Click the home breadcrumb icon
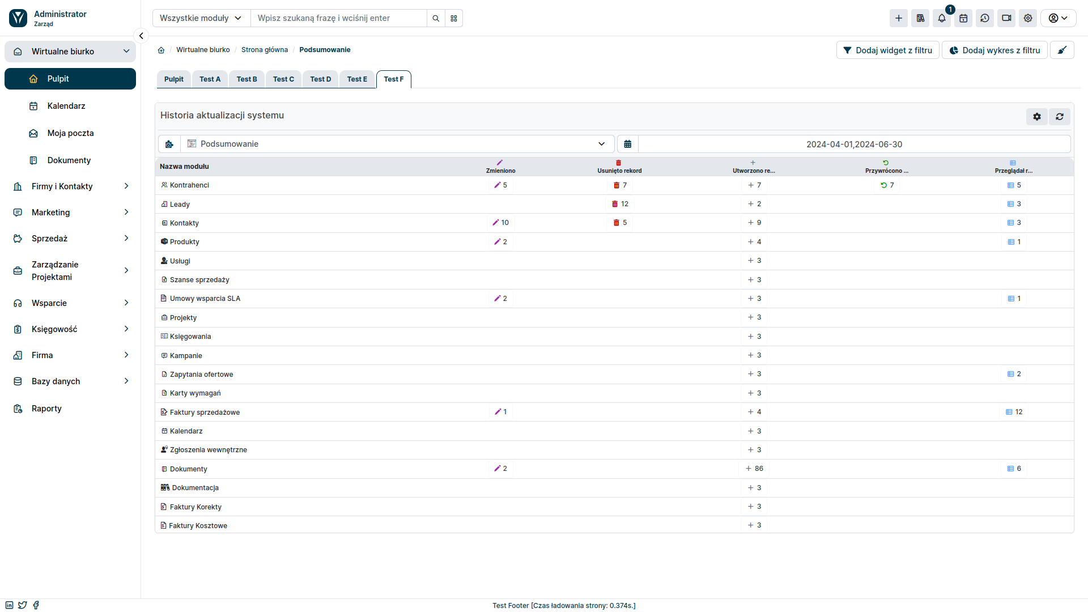 click(161, 50)
